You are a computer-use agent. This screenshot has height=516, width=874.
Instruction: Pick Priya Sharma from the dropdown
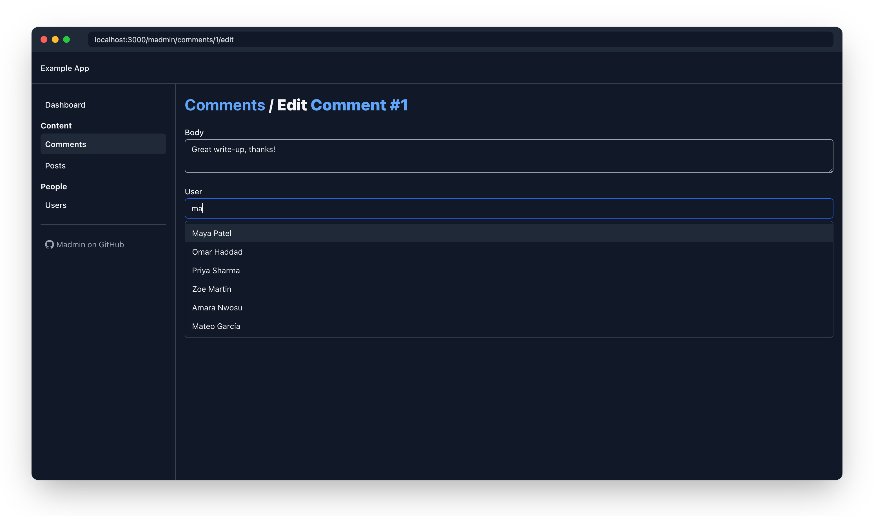click(x=509, y=270)
